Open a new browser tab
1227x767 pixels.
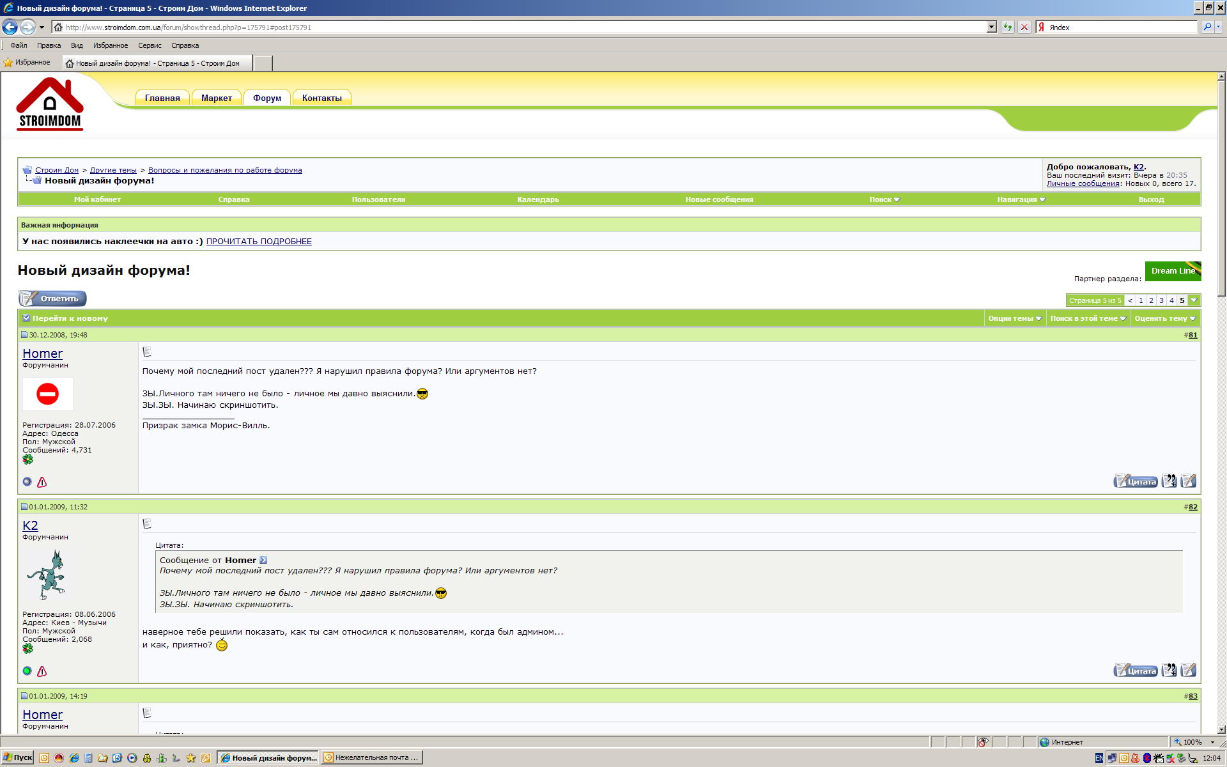coord(263,63)
